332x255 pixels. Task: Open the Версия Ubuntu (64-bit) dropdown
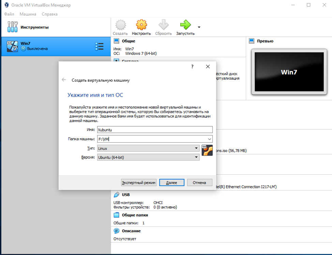[148, 157]
